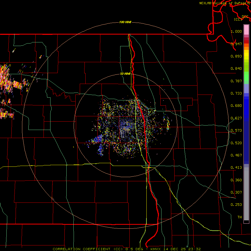Click the 0.787 scale value

pyautogui.click(x=236, y=81)
